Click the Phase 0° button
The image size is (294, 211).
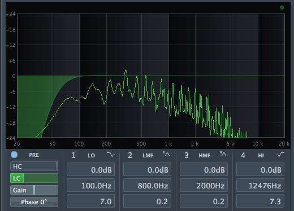pyautogui.click(x=34, y=202)
